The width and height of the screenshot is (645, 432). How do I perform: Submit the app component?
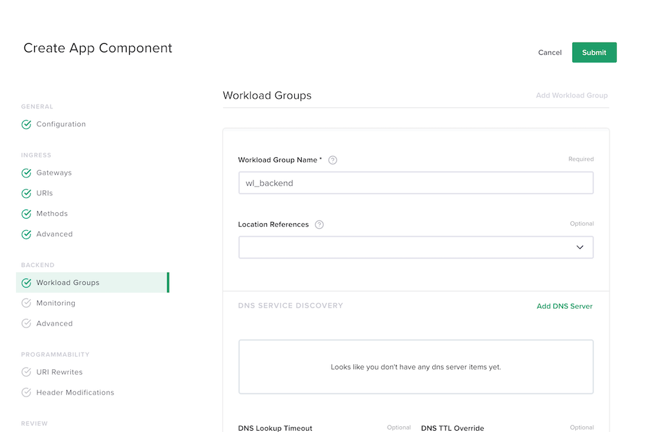[x=594, y=53]
